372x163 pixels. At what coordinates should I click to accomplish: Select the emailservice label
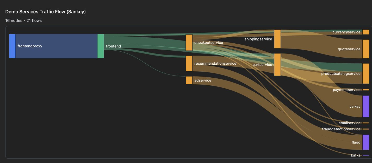349,123
